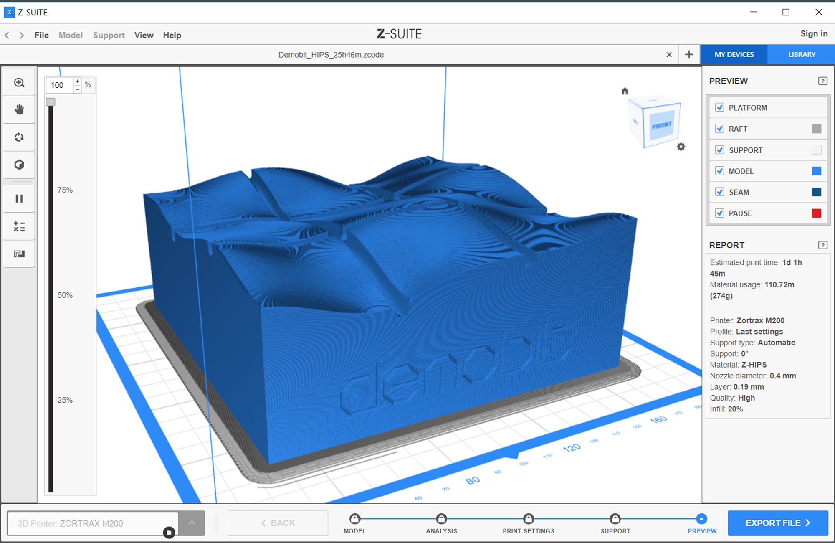Click the ANALYSIS step lock icon
The height and width of the screenshot is (543, 835).
tap(441, 519)
